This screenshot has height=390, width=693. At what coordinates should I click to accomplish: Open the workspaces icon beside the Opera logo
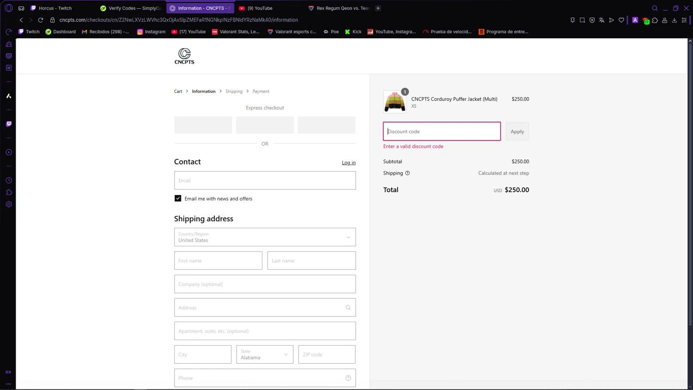click(x=21, y=8)
